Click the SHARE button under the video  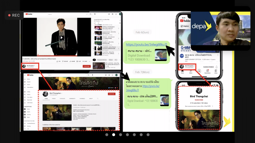pyautogui.click(x=72, y=61)
